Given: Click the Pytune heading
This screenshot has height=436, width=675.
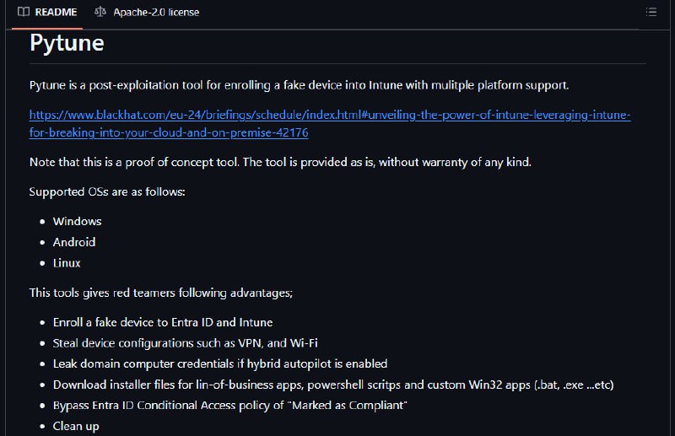Looking at the screenshot, I should pyautogui.click(x=67, y=43).
